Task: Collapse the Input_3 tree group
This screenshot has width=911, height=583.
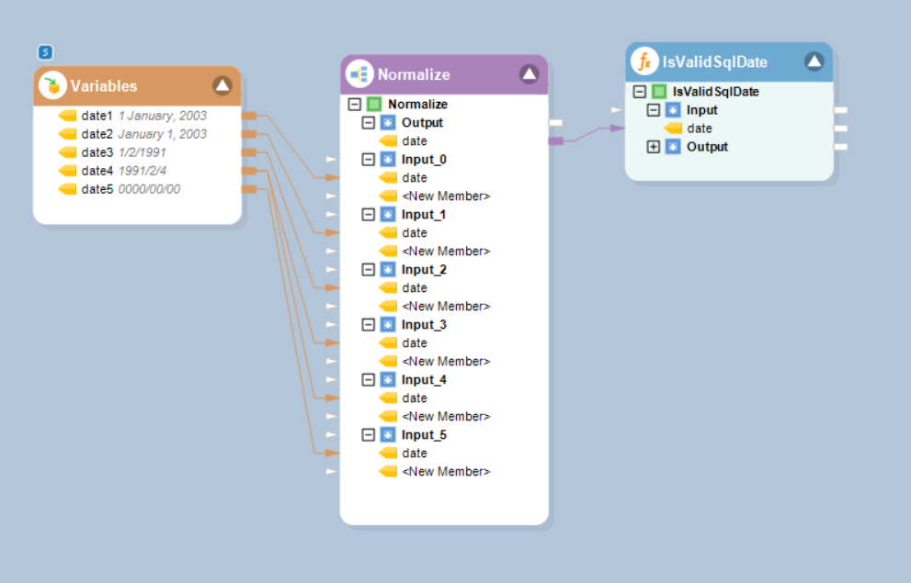Action: point(369,325)
